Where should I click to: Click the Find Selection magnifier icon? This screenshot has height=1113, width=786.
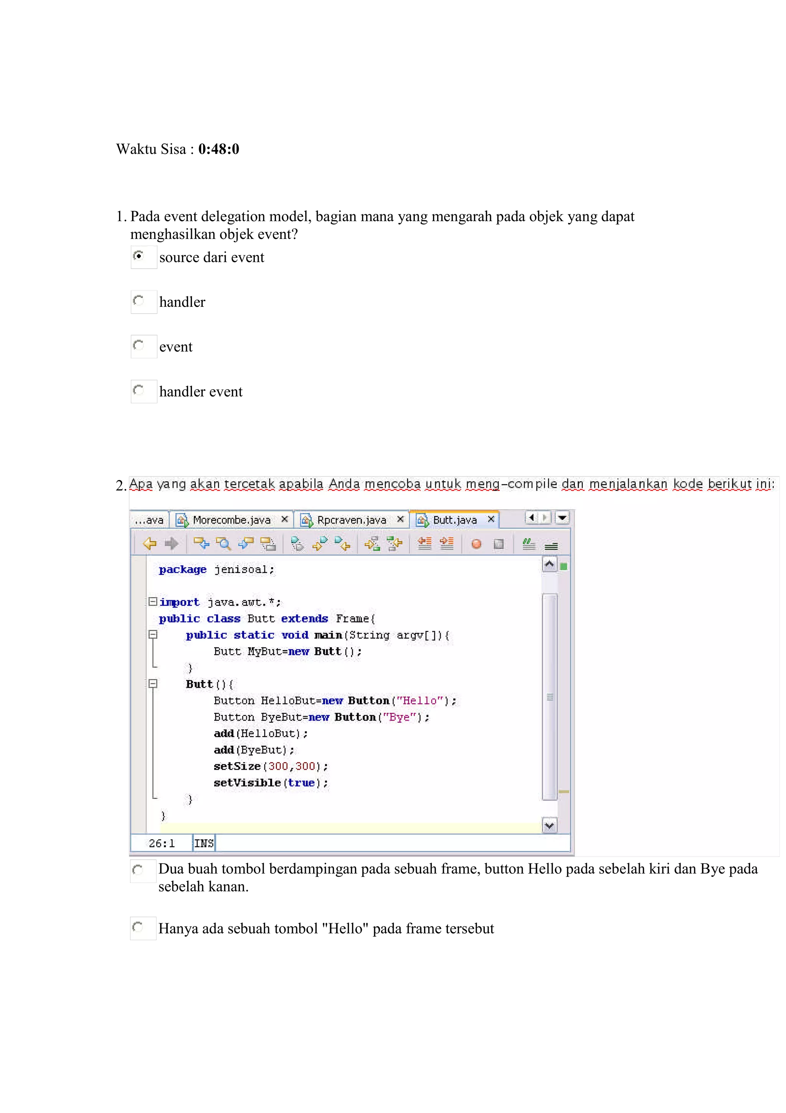pyautogui.click(x=223, y=543)
